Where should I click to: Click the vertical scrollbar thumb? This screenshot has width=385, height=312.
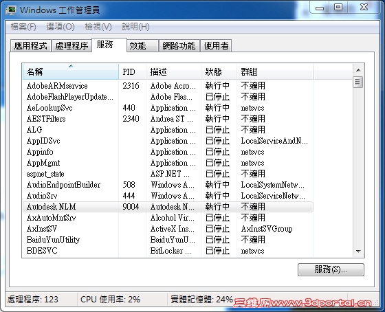coord(357,82)
